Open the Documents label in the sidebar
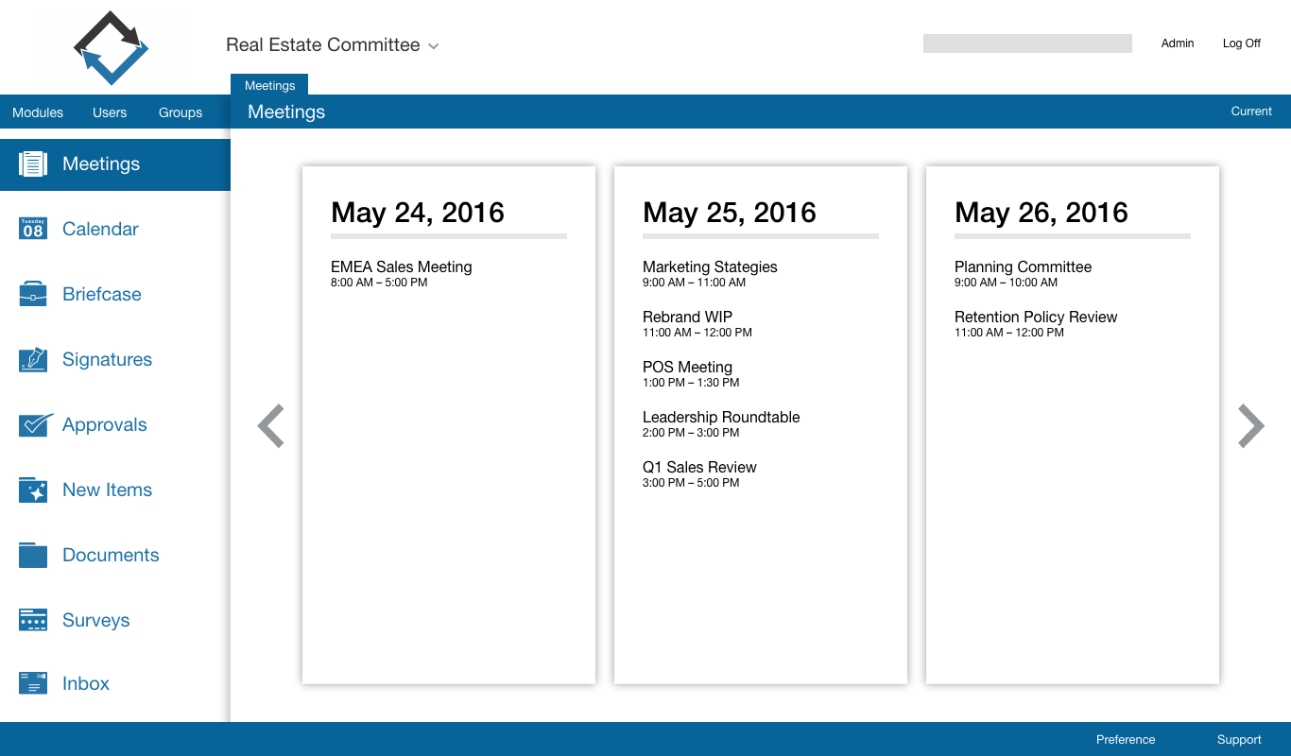The image size is (1291, 756). pyautogui.click(x=111, y=555)
